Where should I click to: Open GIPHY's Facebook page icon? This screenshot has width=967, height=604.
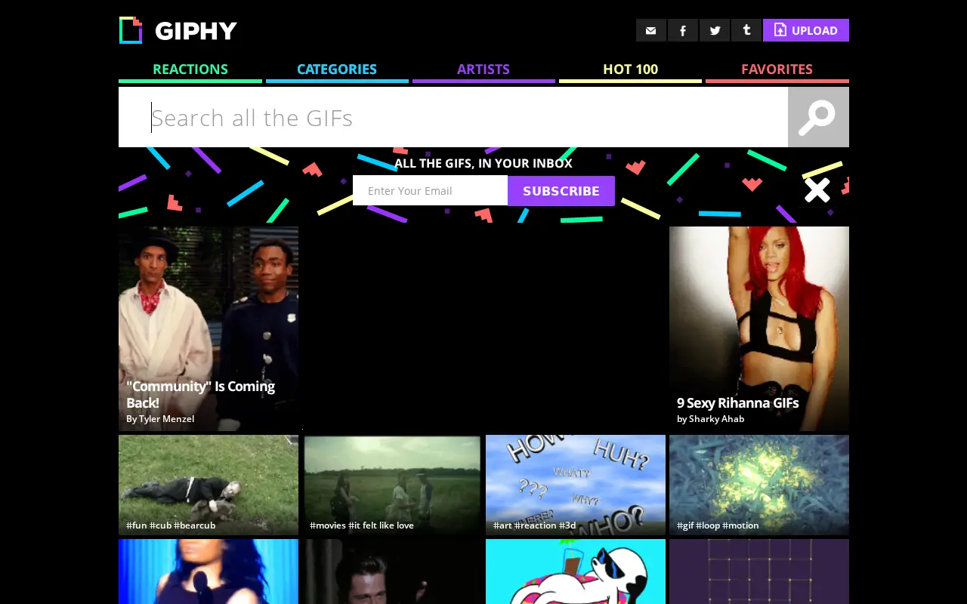(683, 30)
